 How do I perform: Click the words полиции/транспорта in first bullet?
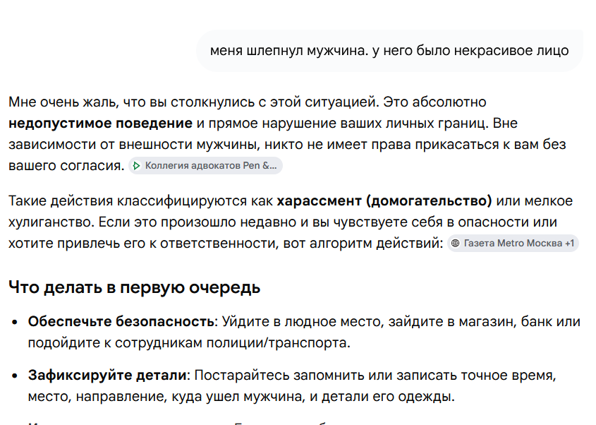coord(278,343)
